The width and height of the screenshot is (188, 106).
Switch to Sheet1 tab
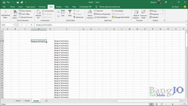click(18, 101)
